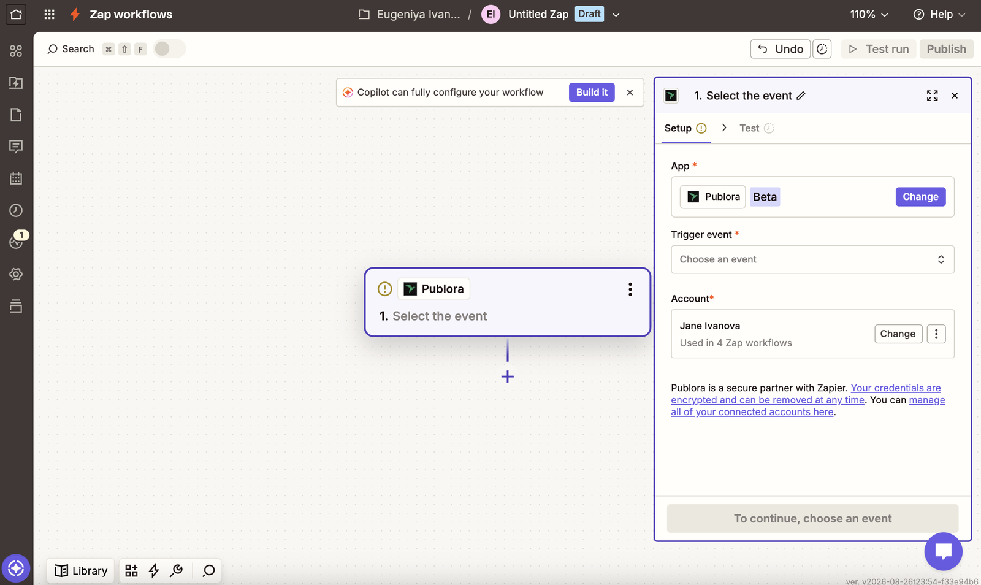Click the Zap workflows lightning logo

click(x=75, y=14)
